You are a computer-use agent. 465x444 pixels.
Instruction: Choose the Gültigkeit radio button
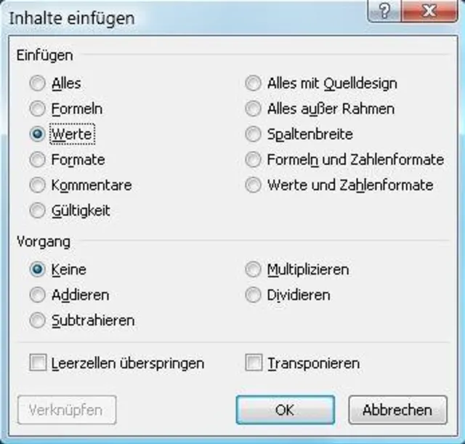37,211
